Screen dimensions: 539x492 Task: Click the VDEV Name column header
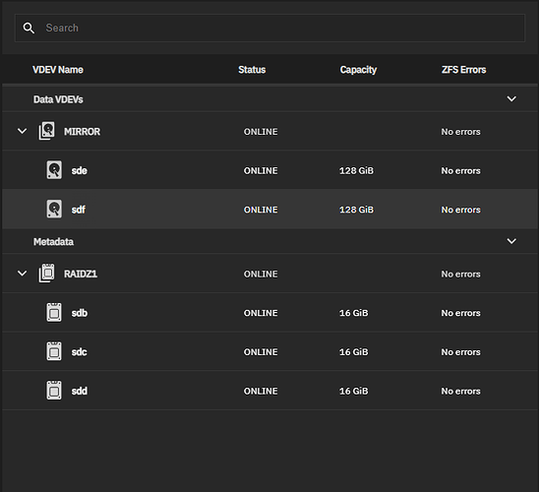[x=58, y=70]
